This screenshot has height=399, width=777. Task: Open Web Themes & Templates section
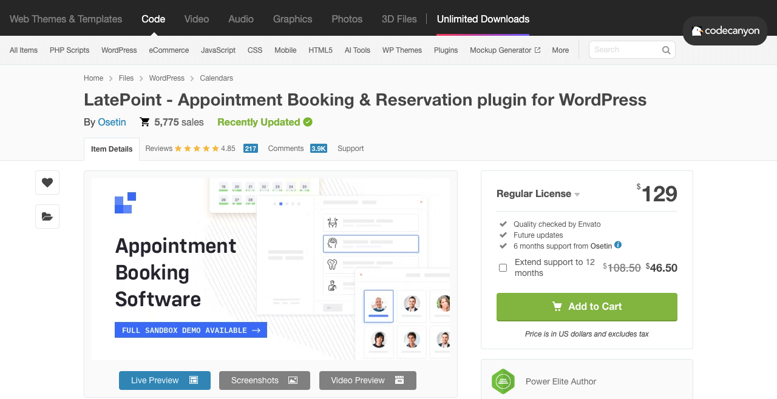coord(66,19)
